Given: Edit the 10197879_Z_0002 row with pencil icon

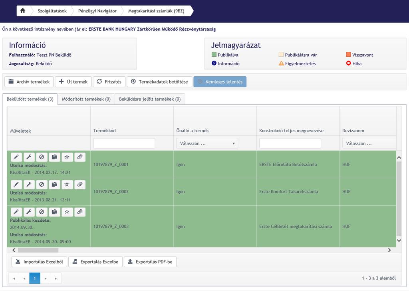Looking at the screenshot, I should point(16,185).
